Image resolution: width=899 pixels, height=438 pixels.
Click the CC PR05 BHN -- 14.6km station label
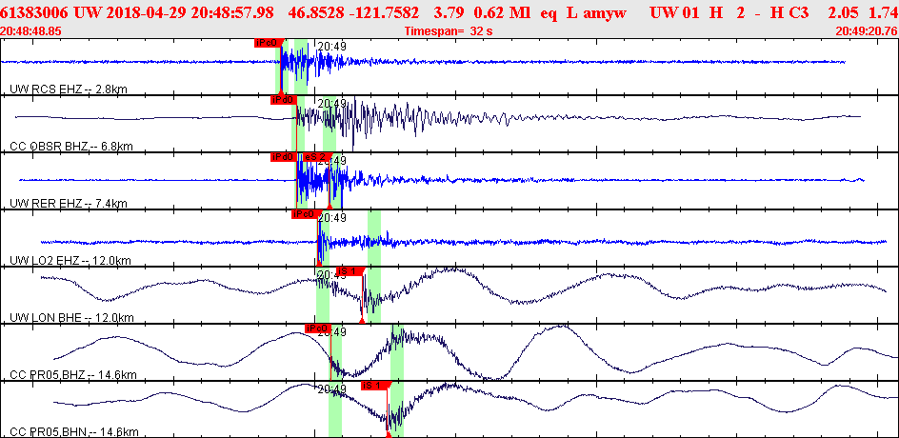74,432
